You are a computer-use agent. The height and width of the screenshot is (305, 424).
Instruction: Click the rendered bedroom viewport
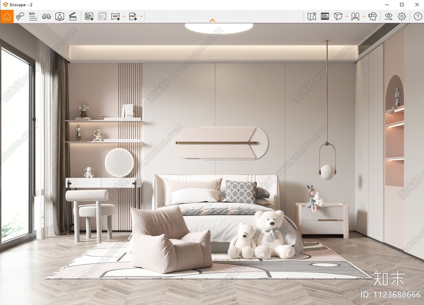pyautogui.click(x=212, y=164)
